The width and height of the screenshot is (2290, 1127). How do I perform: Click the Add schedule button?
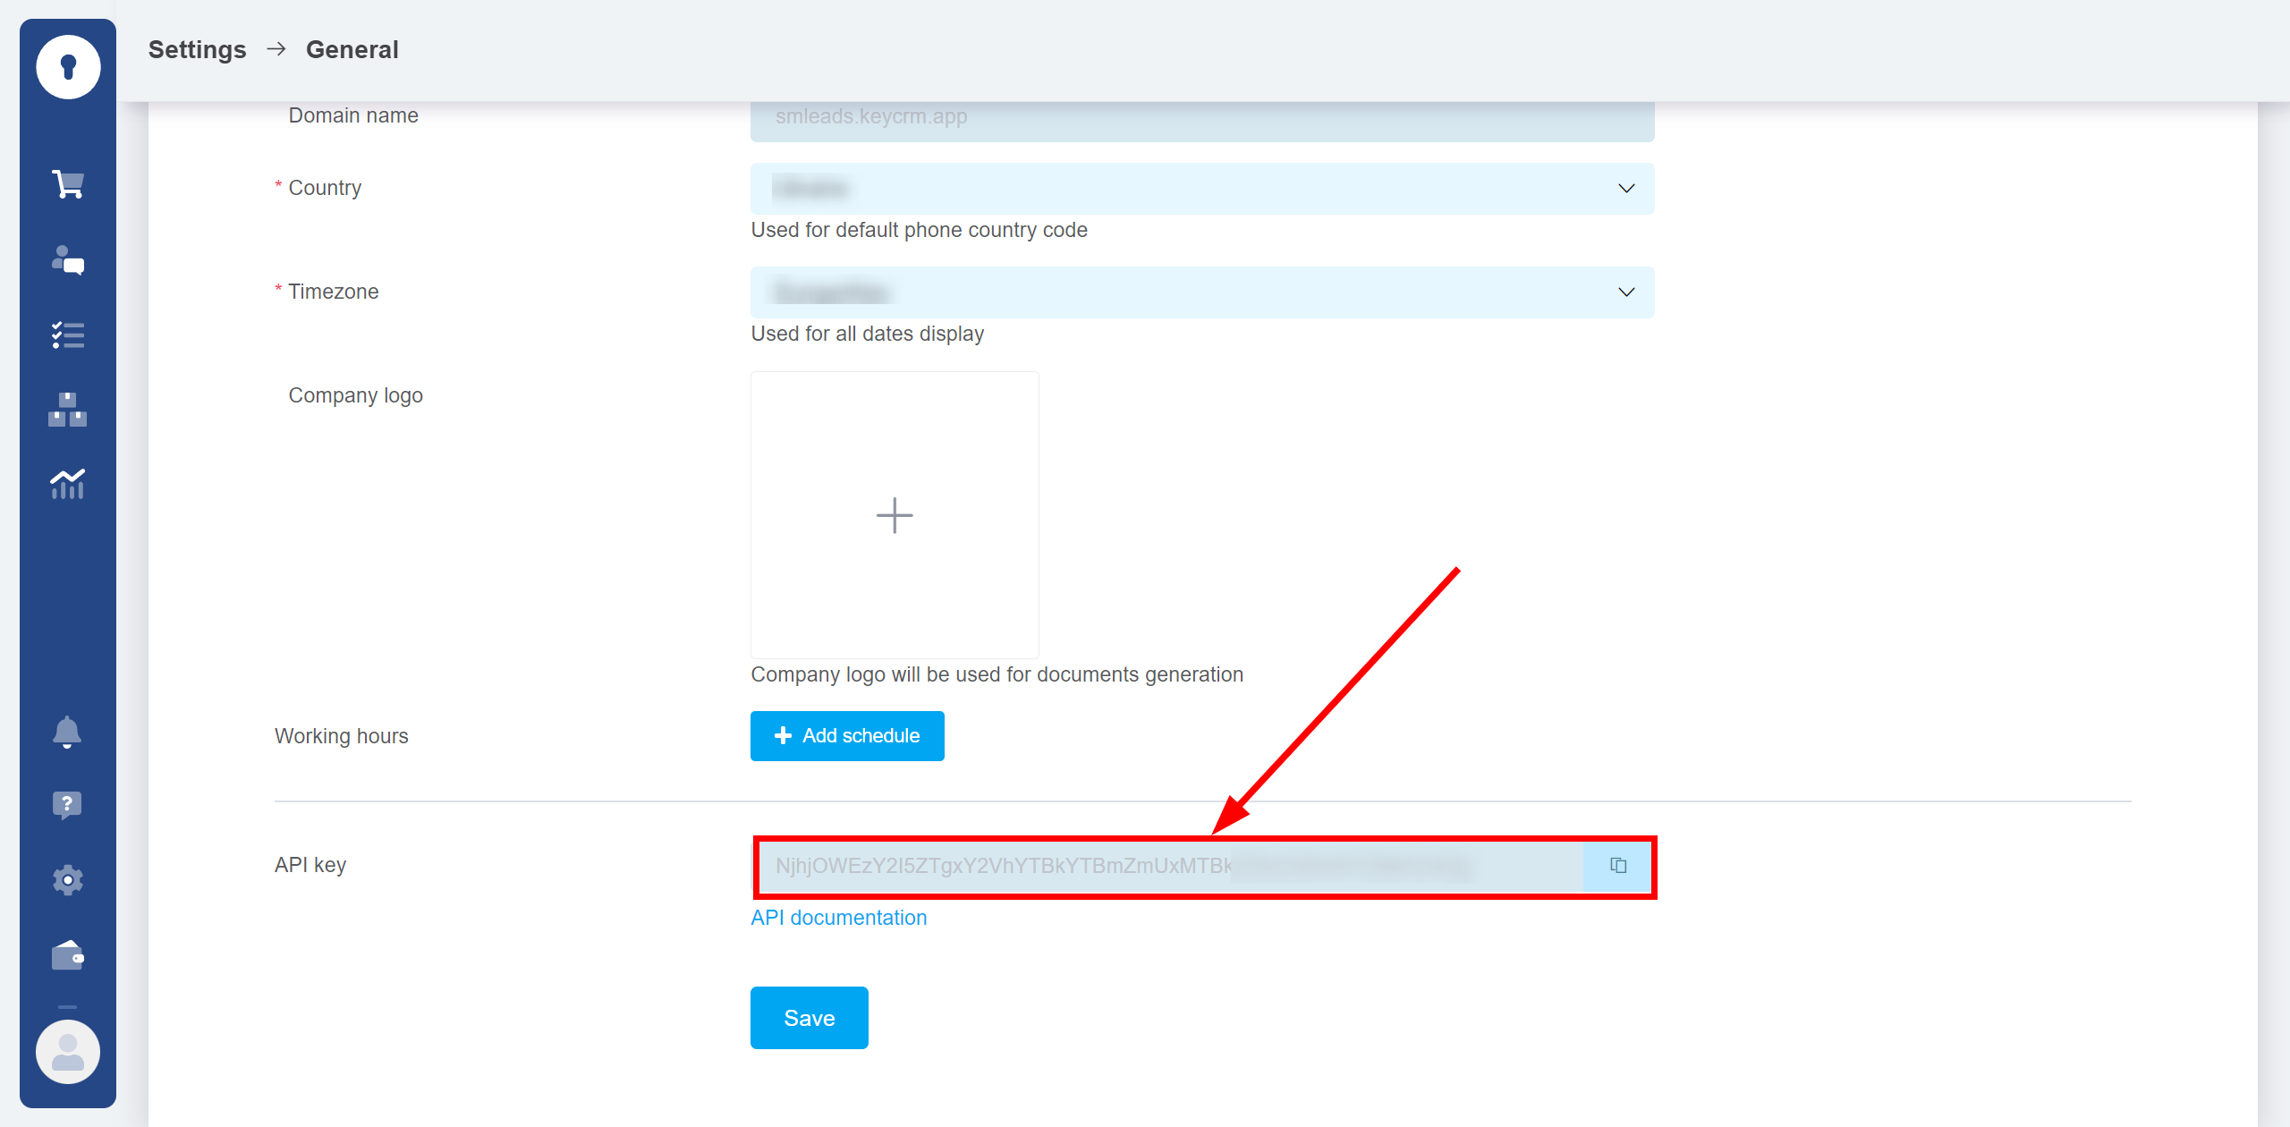pos(847,736)
